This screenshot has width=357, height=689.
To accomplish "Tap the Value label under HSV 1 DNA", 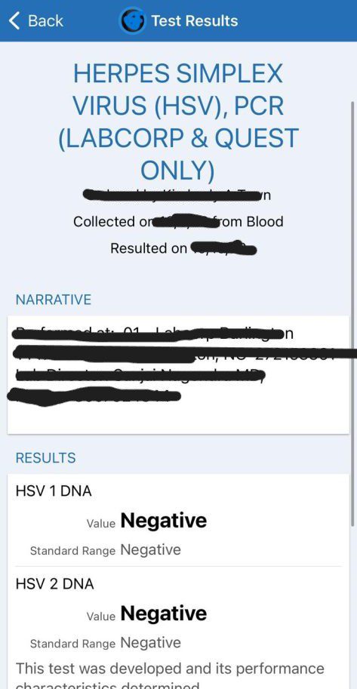I will click(100, 523).
